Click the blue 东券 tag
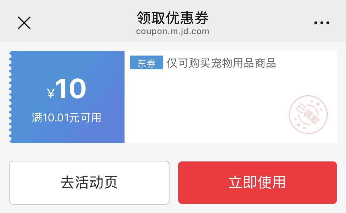This screenshot has width=346, height=213. (x=146, y=63)
